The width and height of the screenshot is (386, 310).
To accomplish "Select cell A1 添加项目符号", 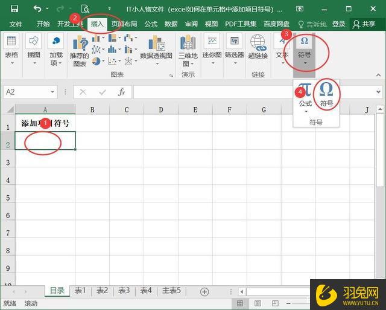I will click(45, 123).
